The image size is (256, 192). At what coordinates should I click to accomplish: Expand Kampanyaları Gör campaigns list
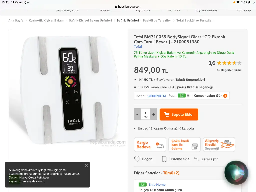pos(210,96)
